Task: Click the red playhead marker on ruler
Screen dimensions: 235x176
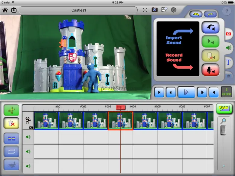Action: pos(121,107)
